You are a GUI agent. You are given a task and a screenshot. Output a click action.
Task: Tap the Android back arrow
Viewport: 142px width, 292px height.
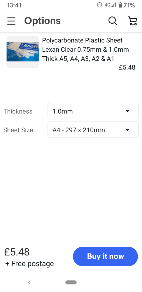pos(29,282)
